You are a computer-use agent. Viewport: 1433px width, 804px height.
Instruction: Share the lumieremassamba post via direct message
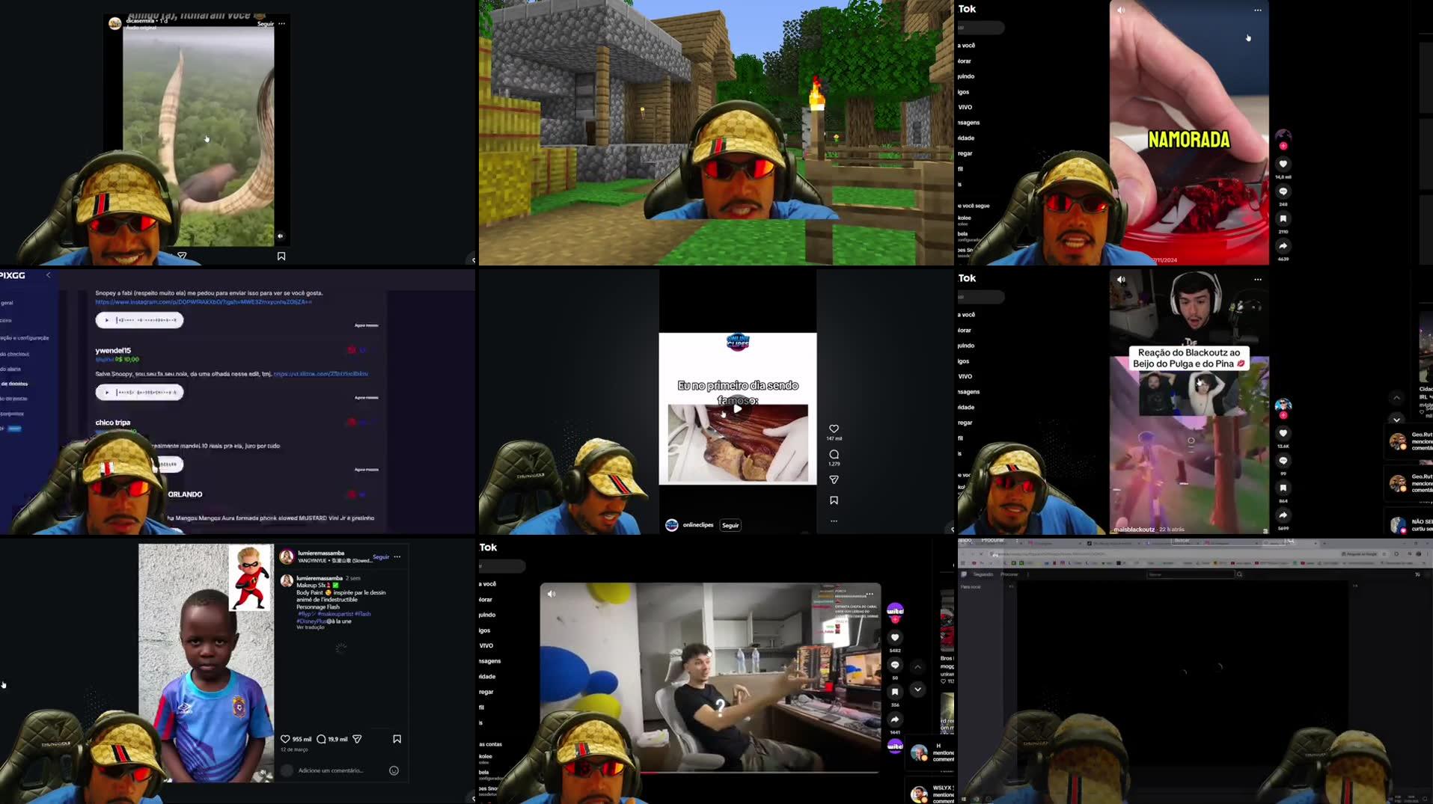point(357,738)
